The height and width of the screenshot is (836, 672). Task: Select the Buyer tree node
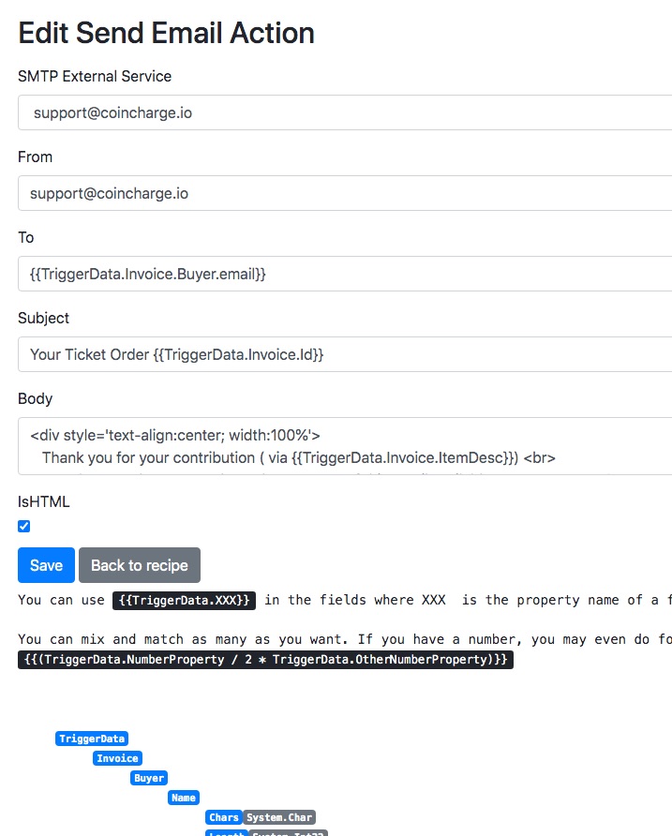click(x=149, y=778)
